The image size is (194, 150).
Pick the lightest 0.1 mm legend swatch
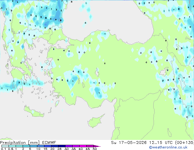[5, 146]
